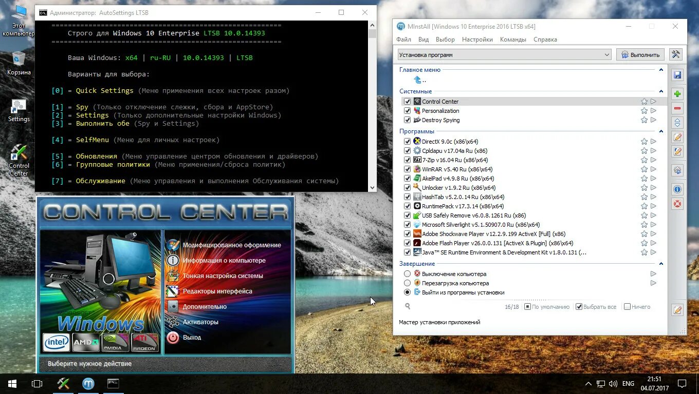The image size is (699, 394).
Task: Click play arrow on WinRAR v5.40 row
Action: click(653, 169)
